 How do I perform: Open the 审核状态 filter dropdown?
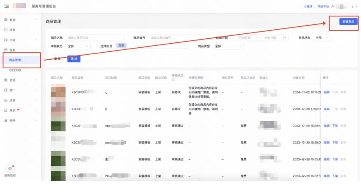(78, 46)
